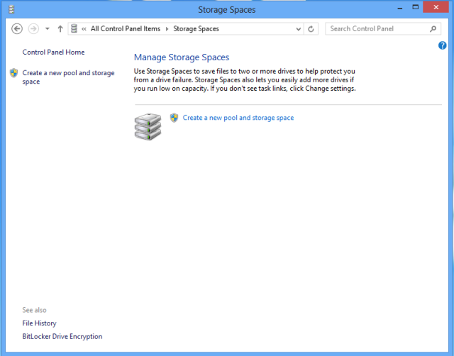
Task: Close the Storage Spaces window
Action: [x=436, y=7]
